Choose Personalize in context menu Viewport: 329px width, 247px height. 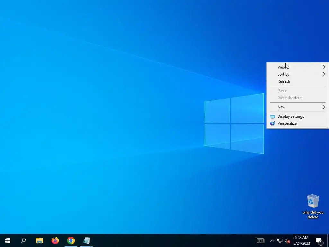(x=298, y=123)
